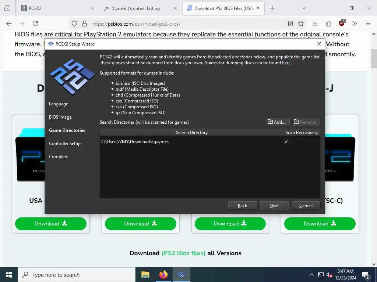Screen dimensions: 377x282
Task: Click the PCSX2 Setup Wizard title icon
Action: pos(51,44)
